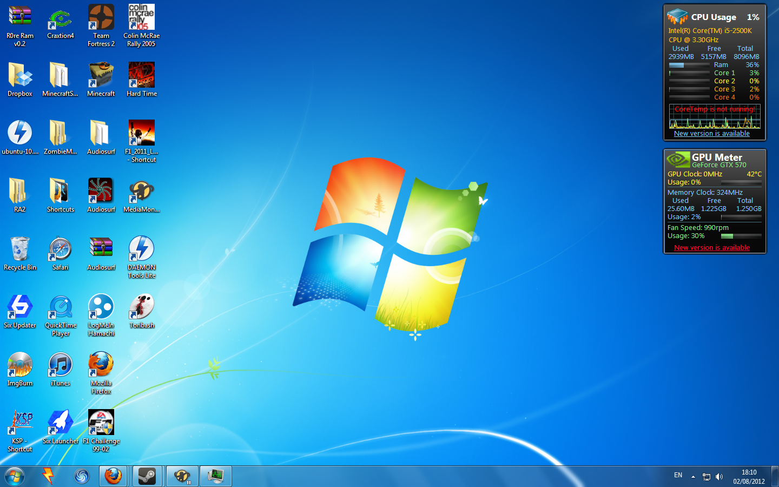This screenshot has width=779, height=487.
Task: Click the 'Intel(R) Core(TM) i5-2500K' text
Action: pos(710,31)
